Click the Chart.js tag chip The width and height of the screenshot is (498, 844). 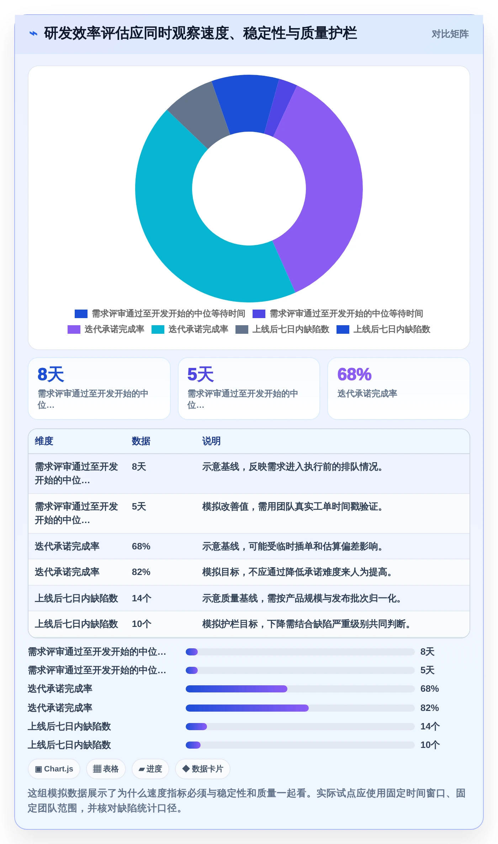click(x=54, y=769)
